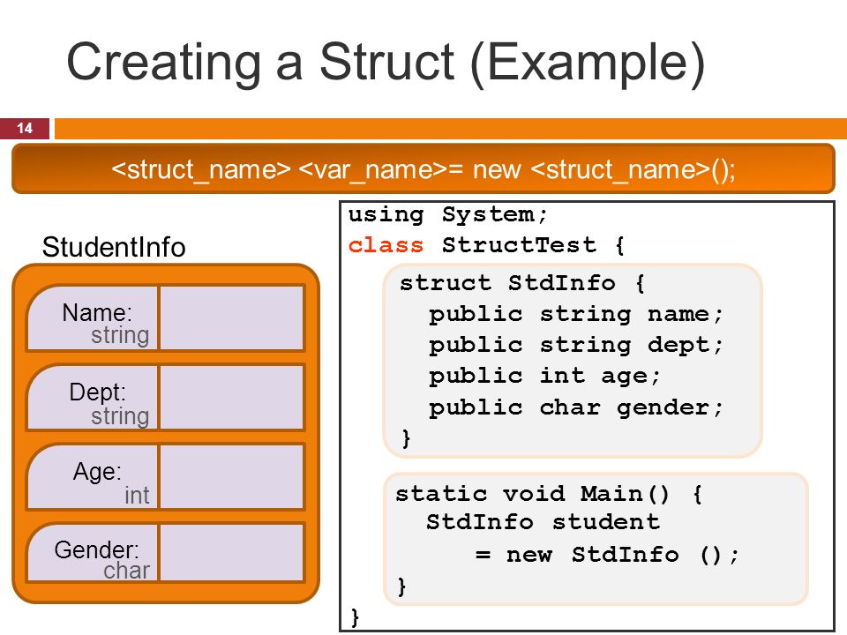Click the line "= new StdInfo ();"
847x635 pixels.
pyautogui.click(x=607, y=555)
